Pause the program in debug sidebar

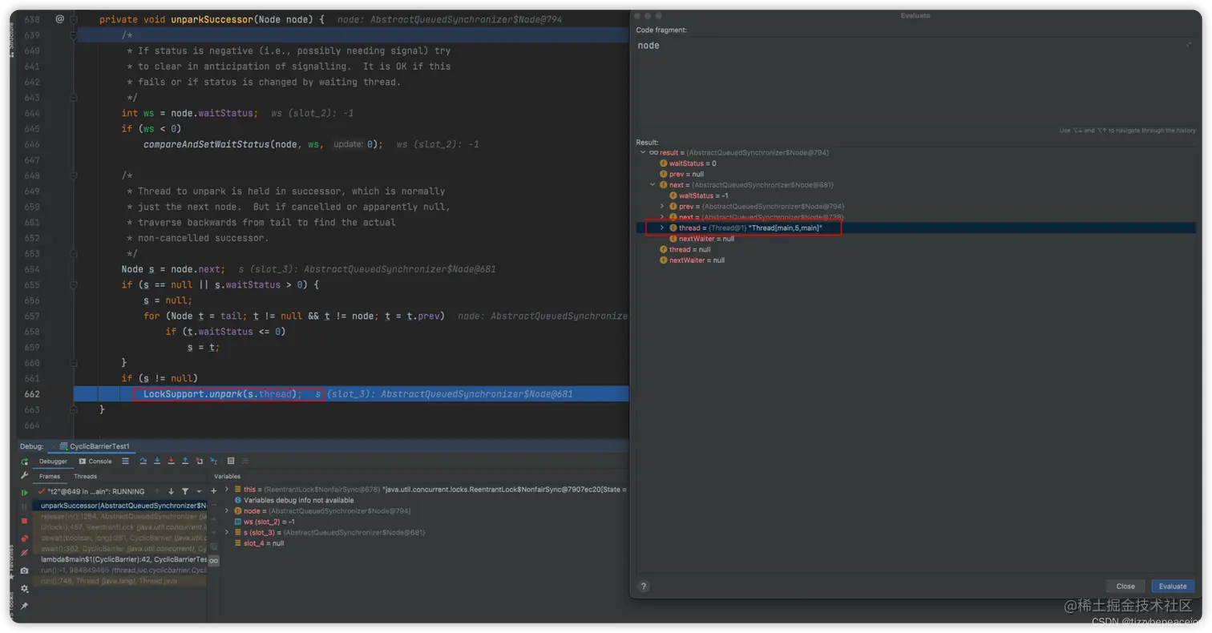point(24,506)
